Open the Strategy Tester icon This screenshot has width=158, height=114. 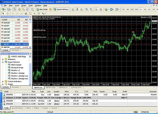(x=32, y=9)
